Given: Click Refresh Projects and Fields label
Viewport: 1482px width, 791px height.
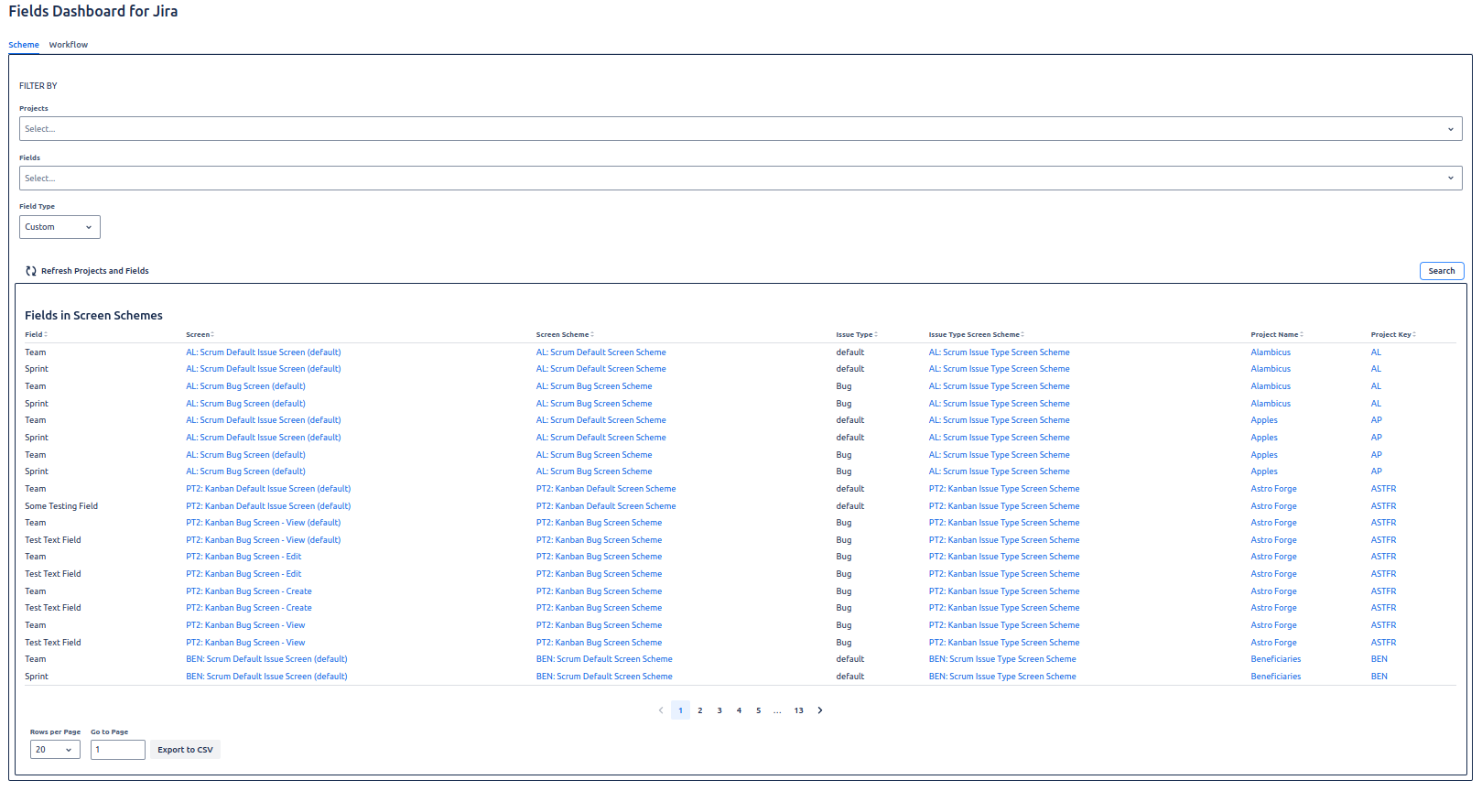Looking at the screenshot, I should 95,271.
